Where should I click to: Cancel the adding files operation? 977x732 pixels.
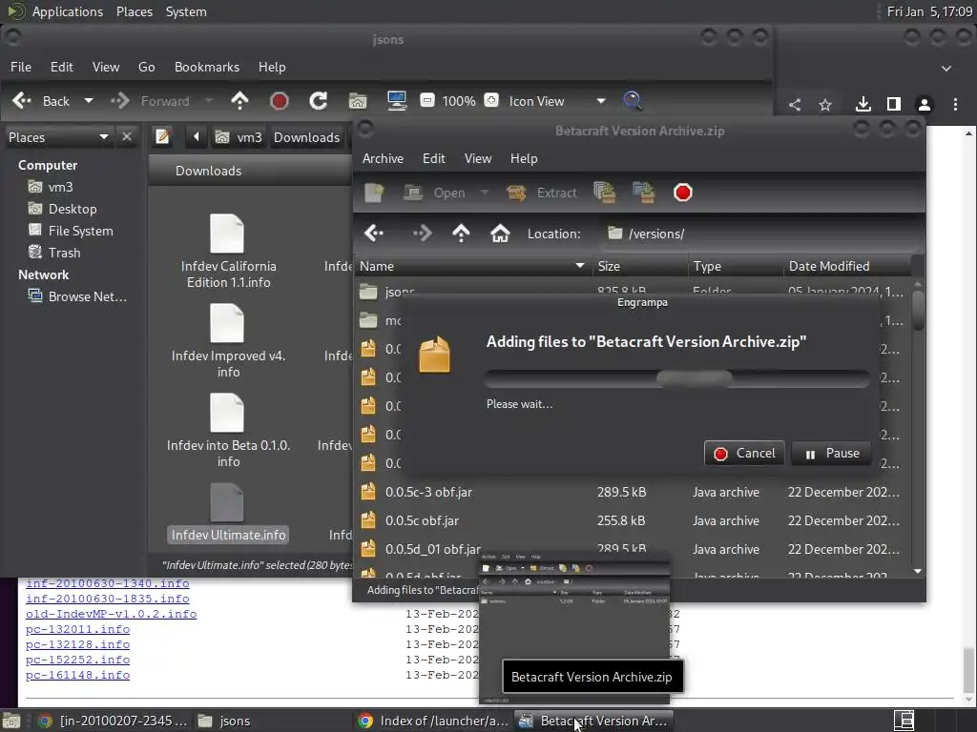pyautogui.click(x=744, y=453)
